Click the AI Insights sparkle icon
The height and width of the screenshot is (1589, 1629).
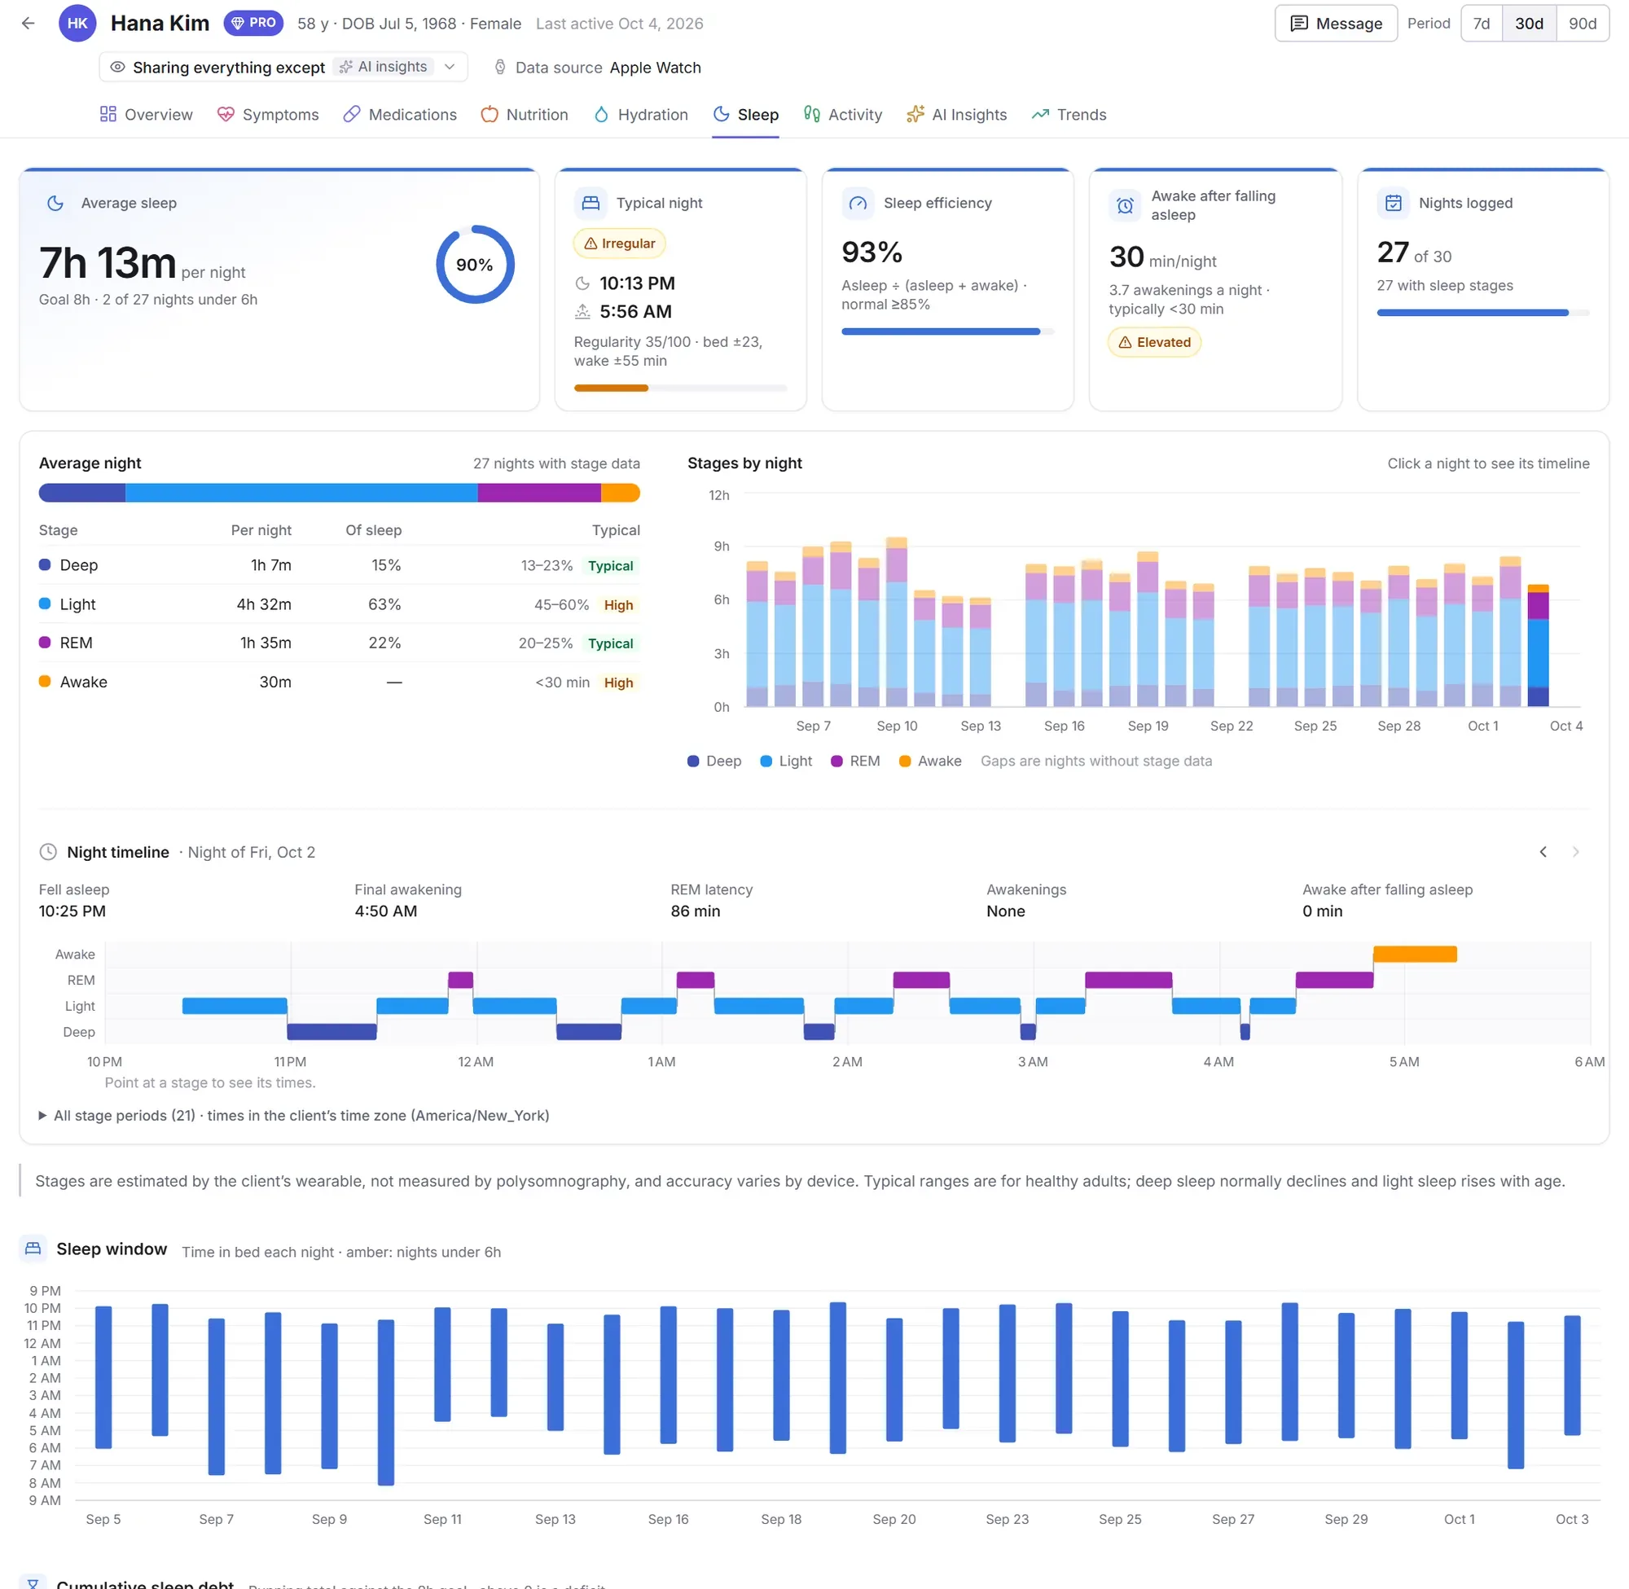point(915,114)
